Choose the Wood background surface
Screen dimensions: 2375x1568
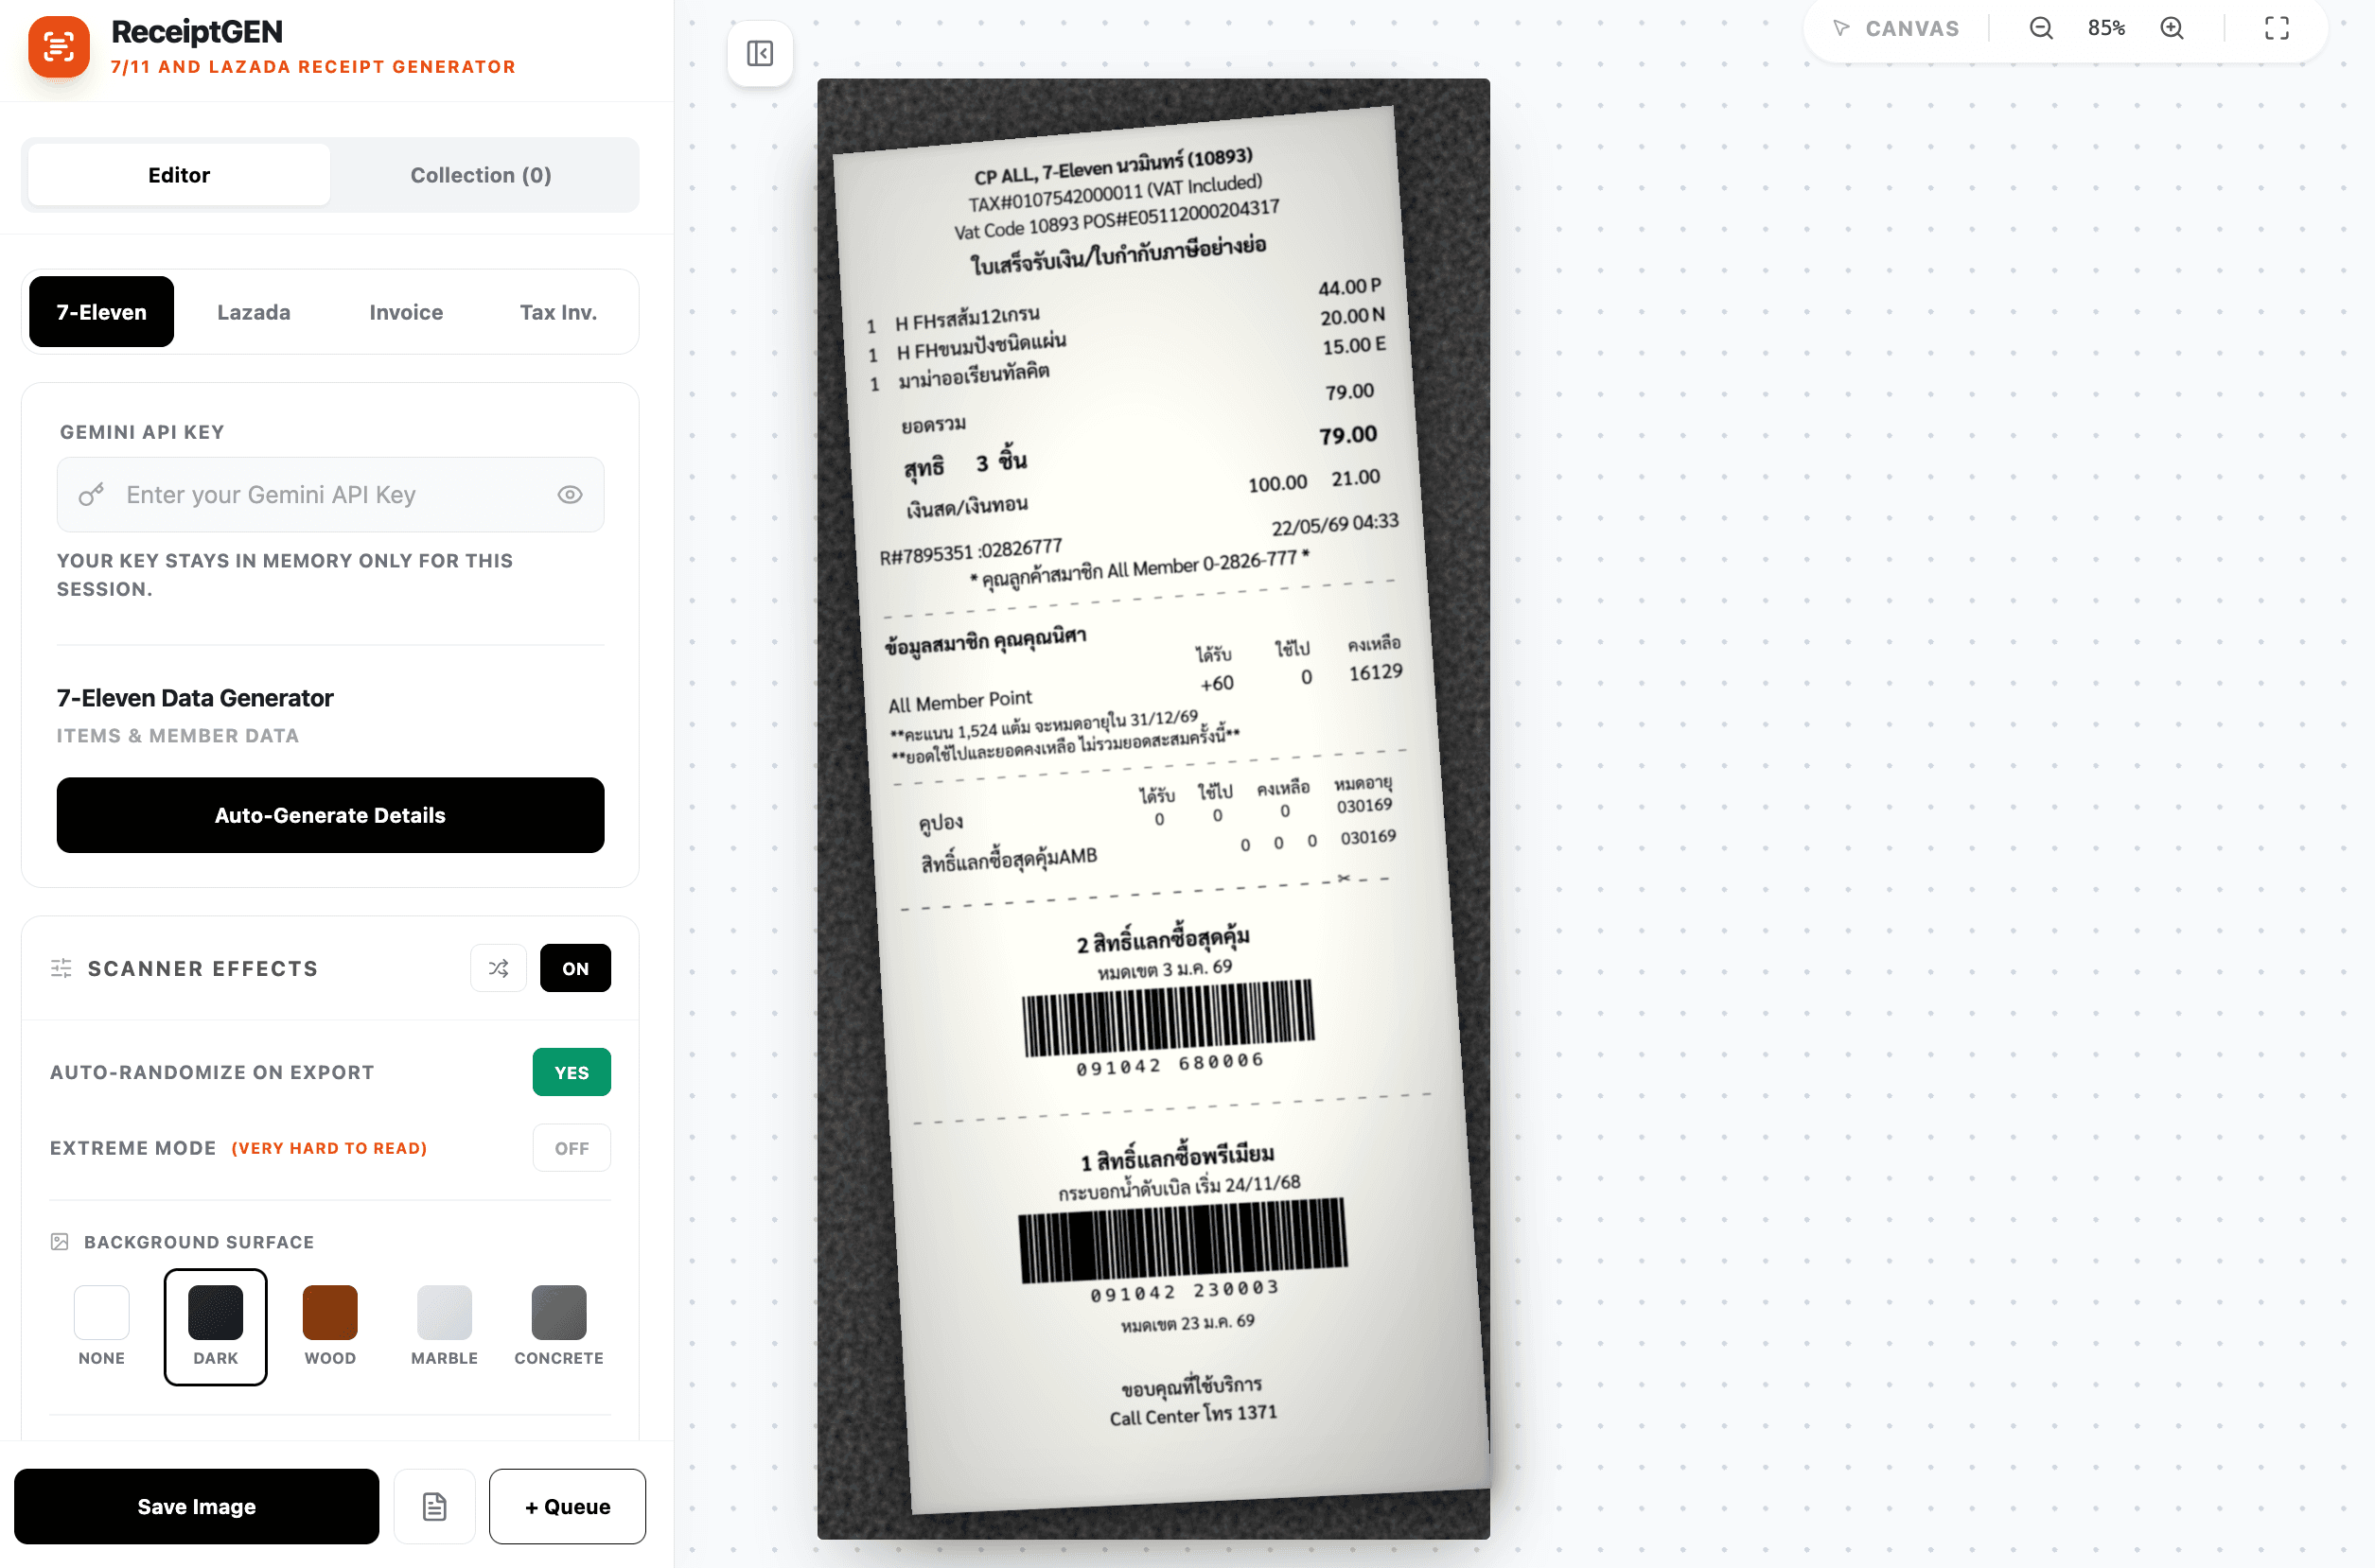330,1326
